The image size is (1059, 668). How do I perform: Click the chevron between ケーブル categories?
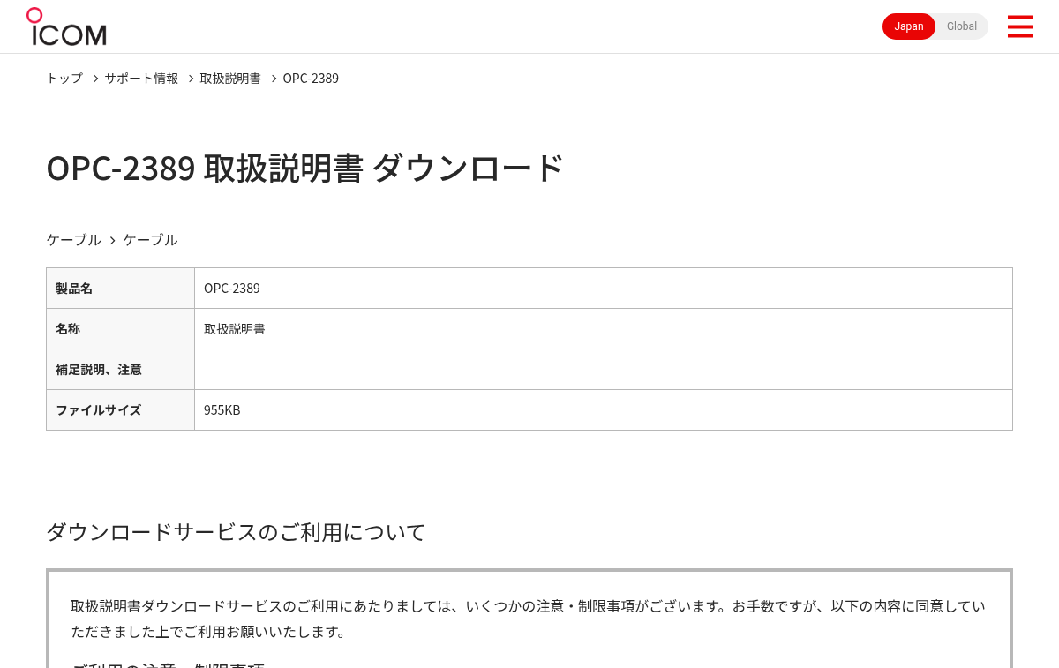click(112, 240)
